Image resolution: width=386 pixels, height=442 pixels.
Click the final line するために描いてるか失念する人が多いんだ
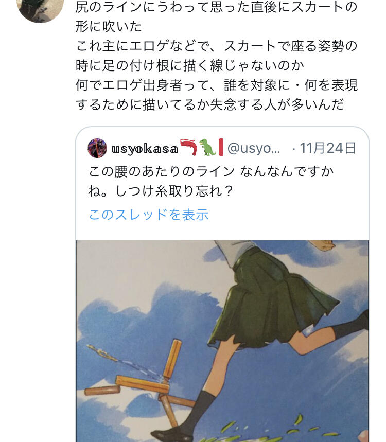pyautogui.click(x=210, y=104)
